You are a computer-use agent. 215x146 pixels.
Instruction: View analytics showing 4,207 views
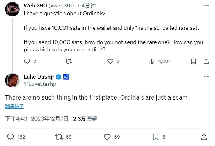tap(152, 61)
